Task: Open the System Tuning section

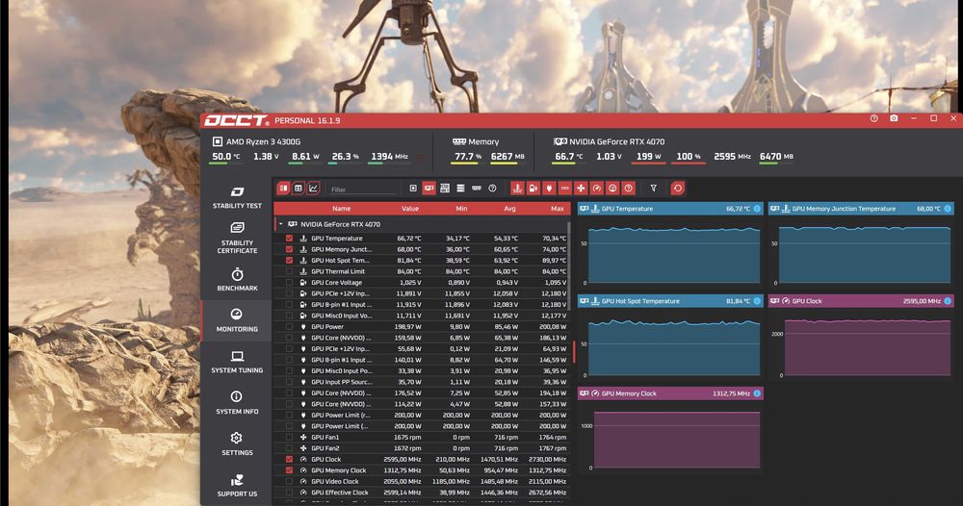Action: click(x=237, y=362)
